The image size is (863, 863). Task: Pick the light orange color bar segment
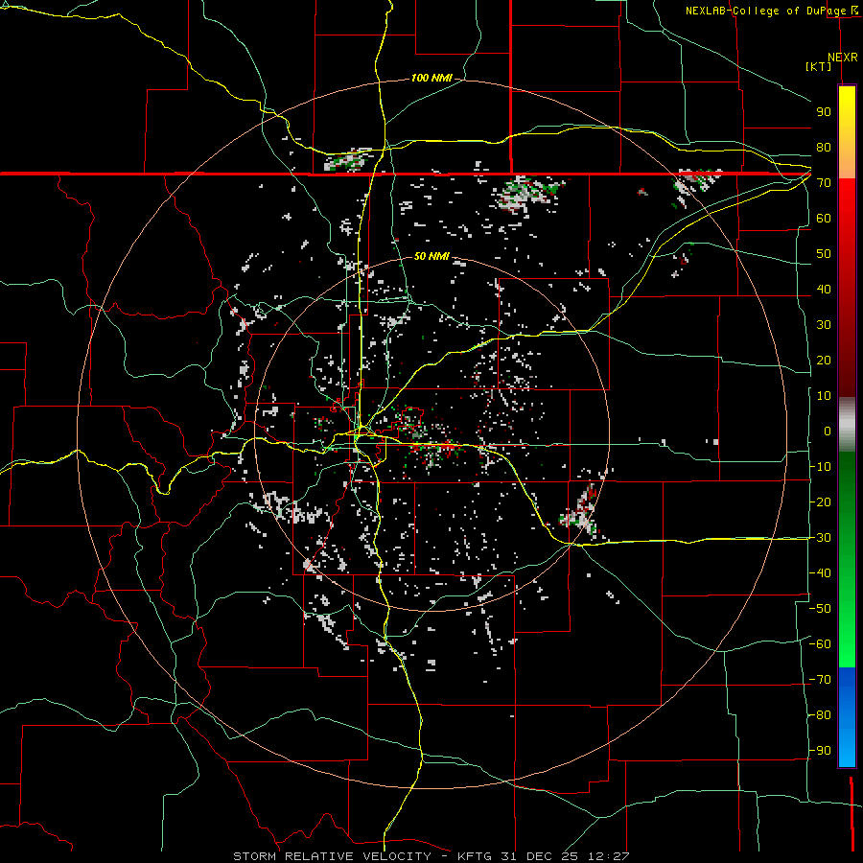[847, 159]
